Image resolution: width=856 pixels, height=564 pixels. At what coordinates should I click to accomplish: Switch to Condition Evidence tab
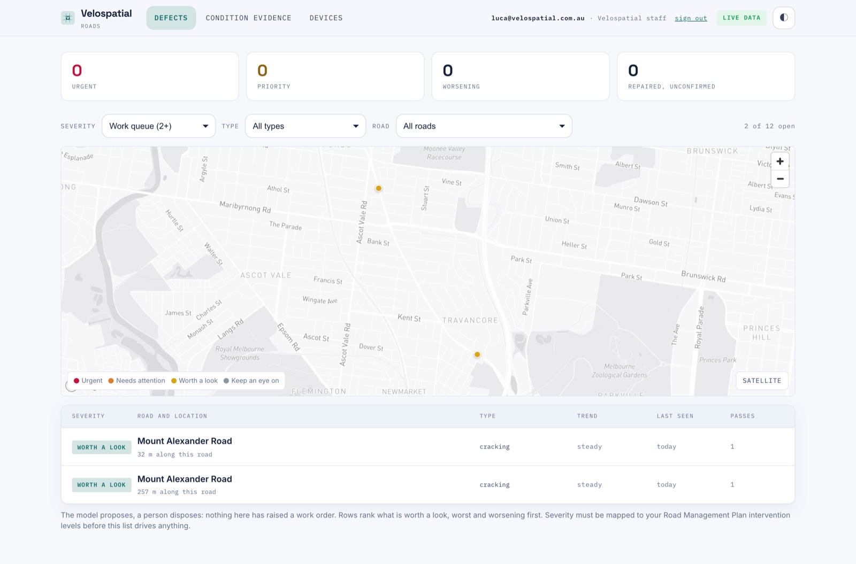click(x=249, y=18)
